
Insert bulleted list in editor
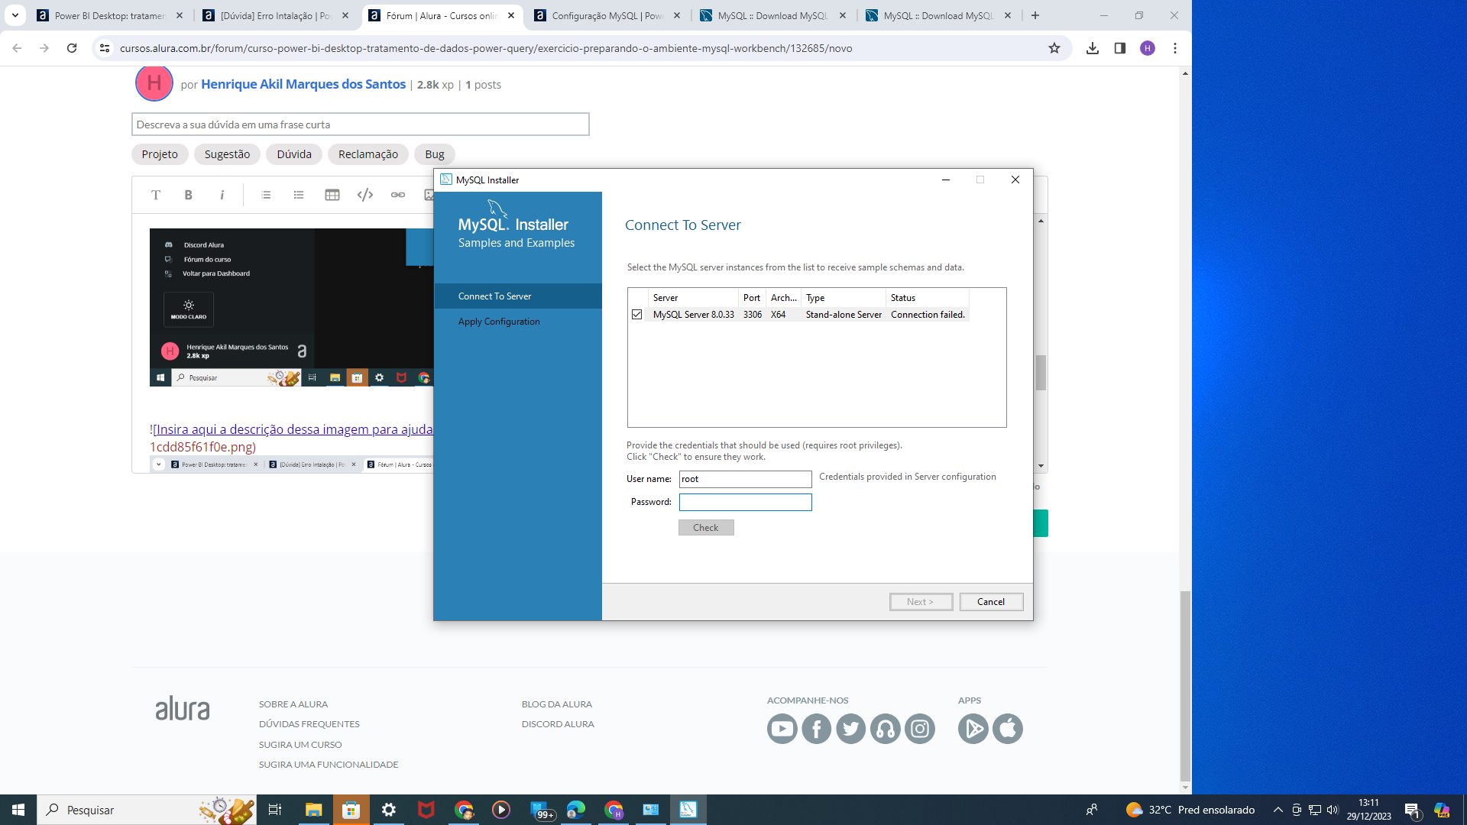click(299, 195)
